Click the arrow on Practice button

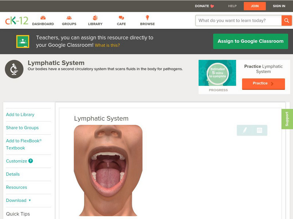tap(272, 84)
